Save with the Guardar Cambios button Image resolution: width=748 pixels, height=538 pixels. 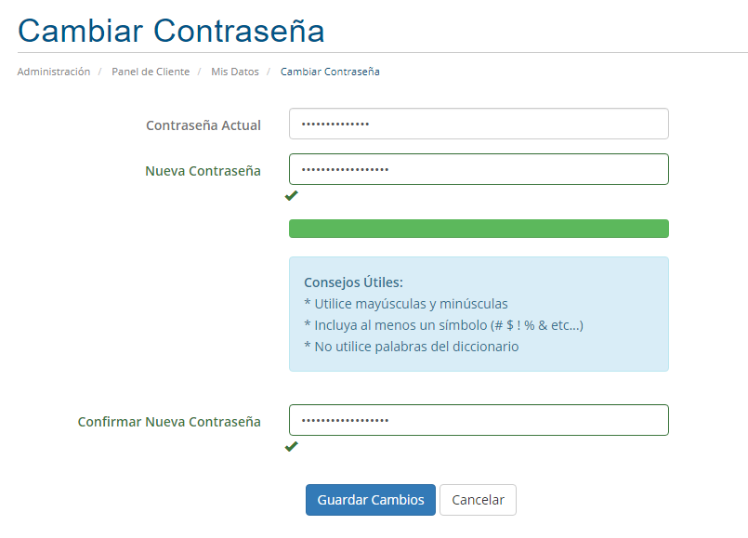(371, 500)
